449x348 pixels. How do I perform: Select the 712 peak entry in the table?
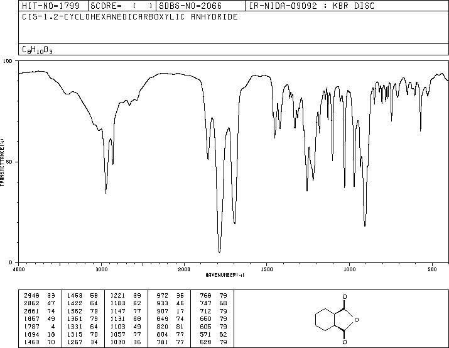coord(214,312)
